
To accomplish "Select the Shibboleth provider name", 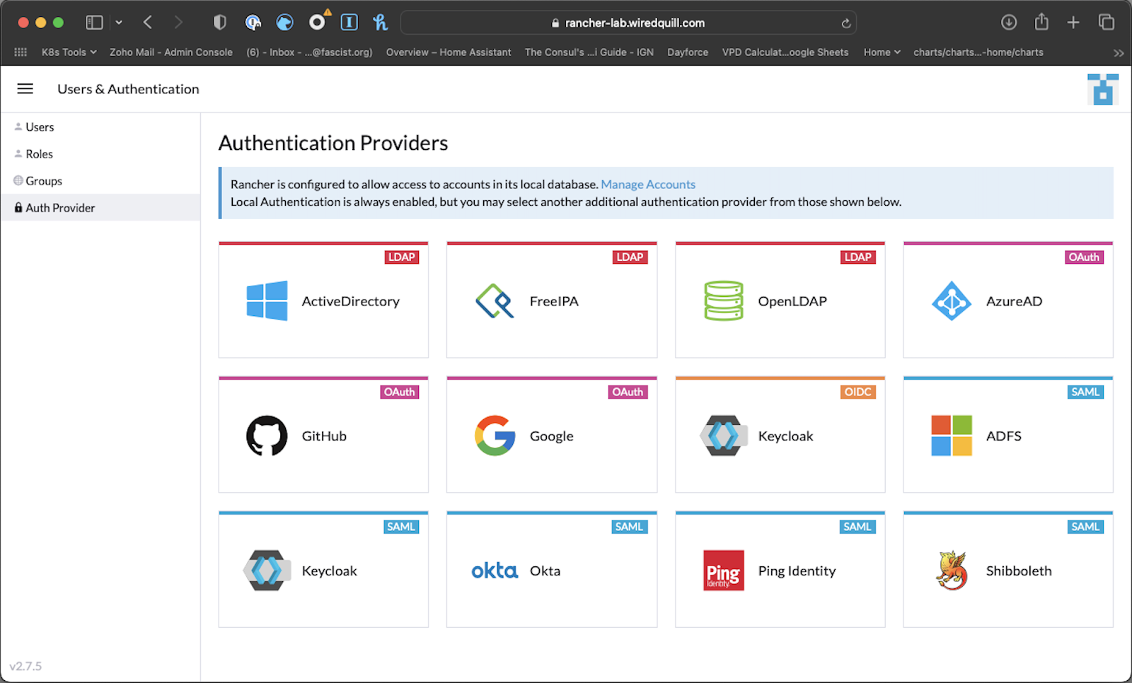I will 1019,571.
